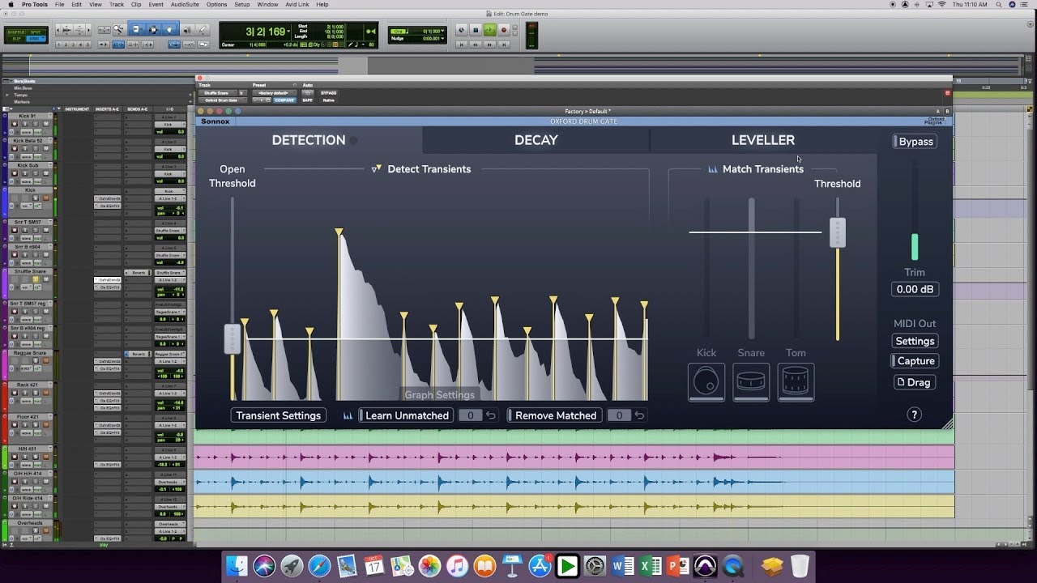Open Microsoft Word from the dock
This screenshot has height=583, width=1037.
click(x=623, y=566)
